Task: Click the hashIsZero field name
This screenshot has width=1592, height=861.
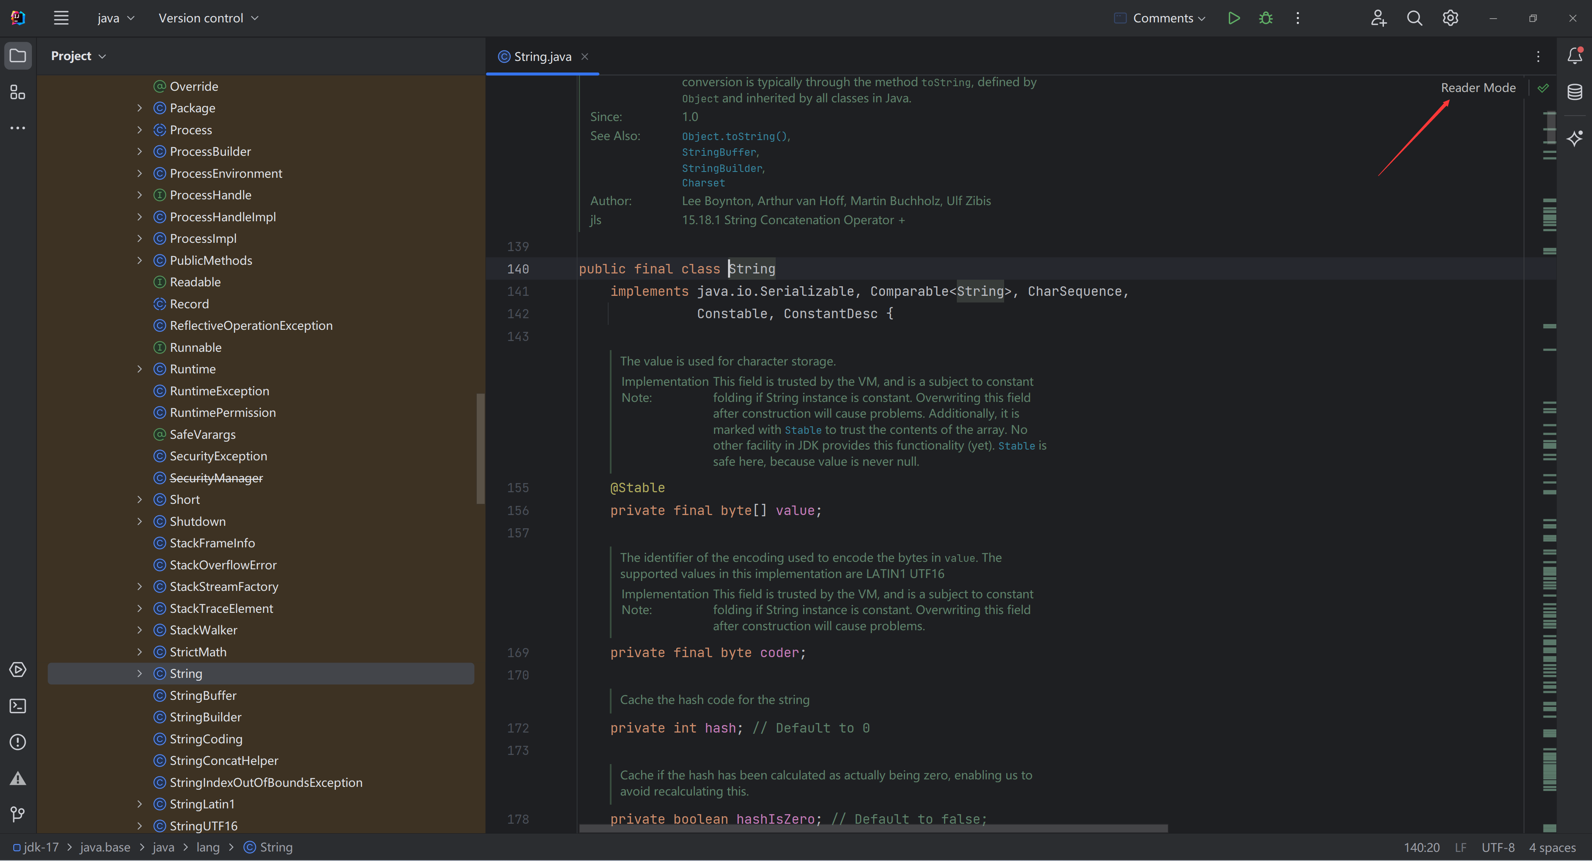Action: [775, 819]
